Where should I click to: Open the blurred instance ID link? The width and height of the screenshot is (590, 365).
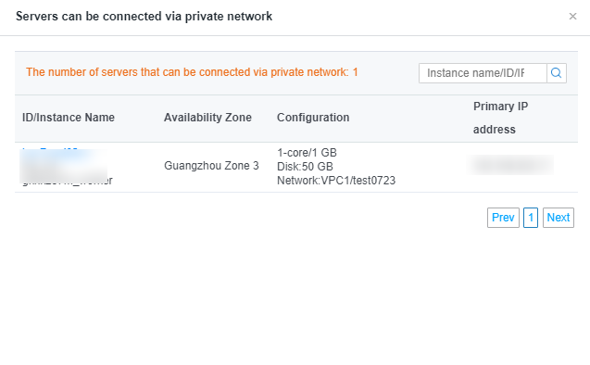click(x=50, y=152)
